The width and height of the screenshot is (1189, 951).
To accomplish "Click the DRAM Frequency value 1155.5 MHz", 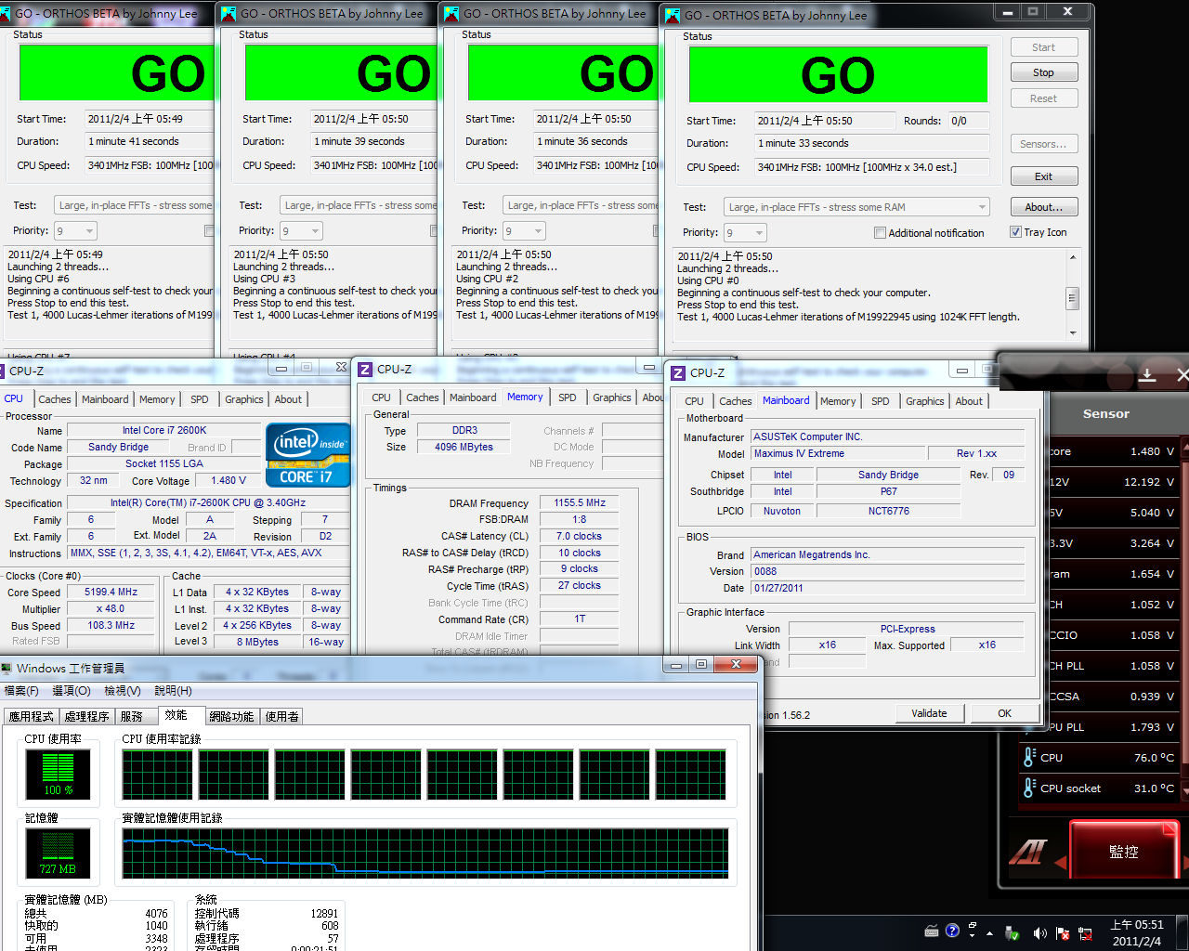I will 580,502.
